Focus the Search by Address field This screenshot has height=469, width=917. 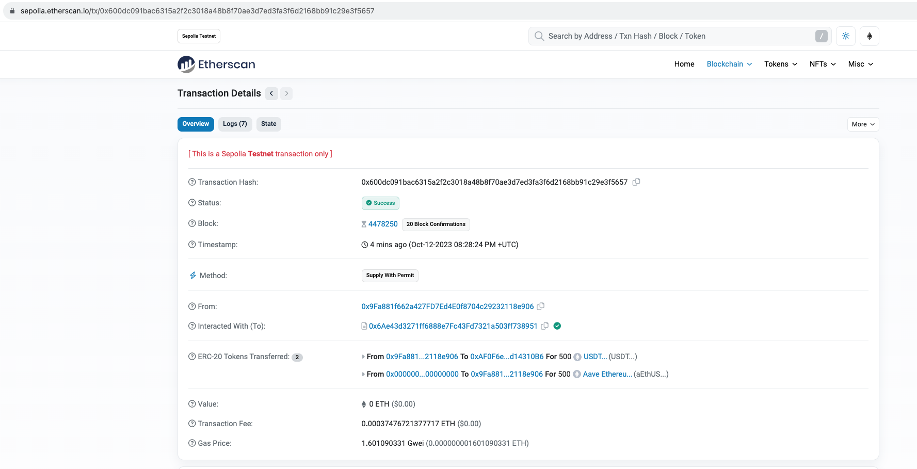tap(679, 36)
